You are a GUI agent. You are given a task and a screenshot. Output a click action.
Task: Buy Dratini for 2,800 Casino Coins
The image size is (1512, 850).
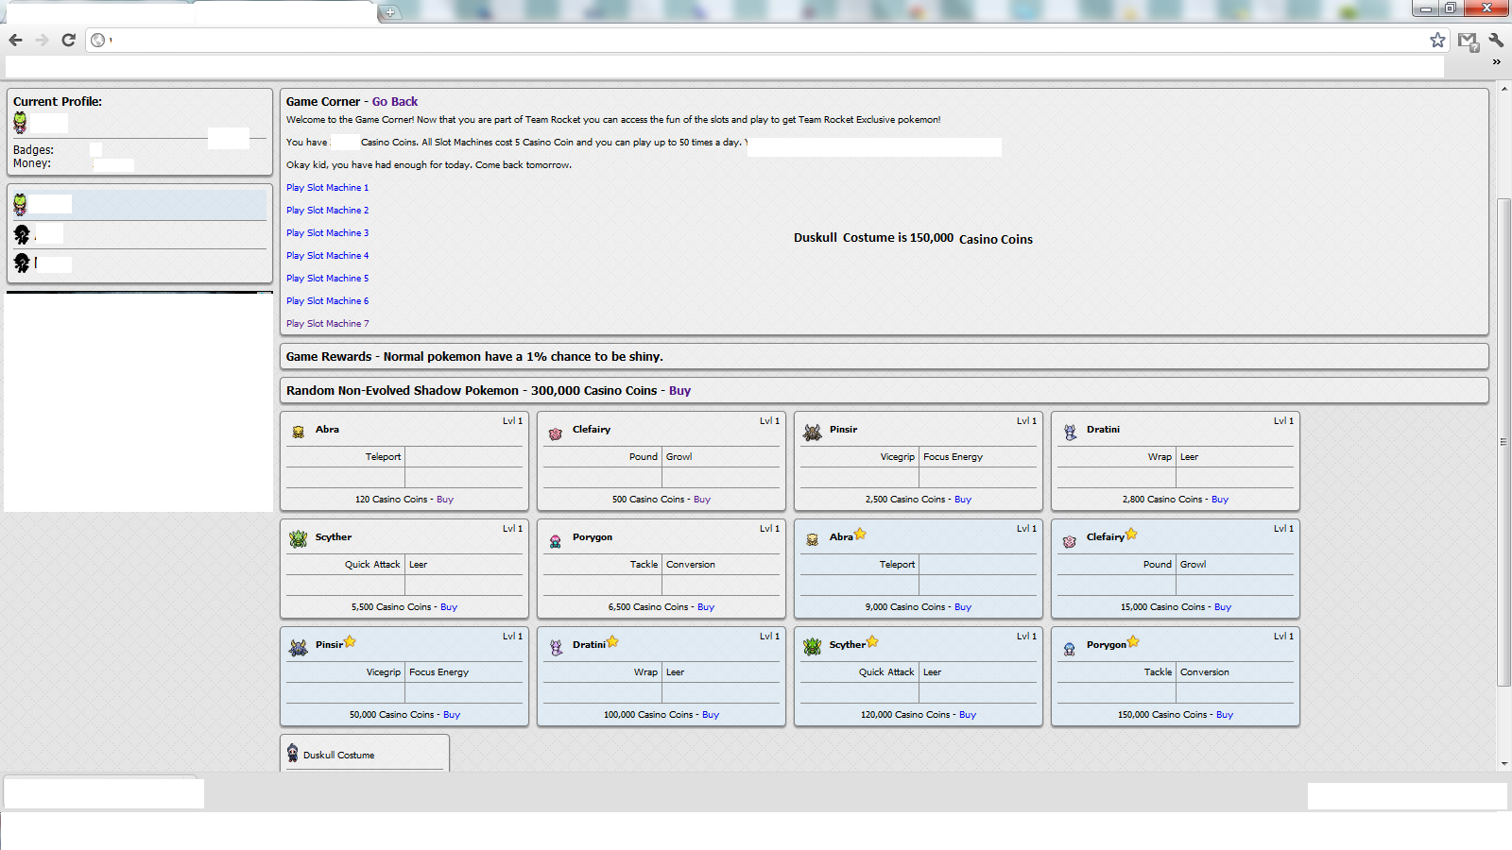pos(1220,500)
